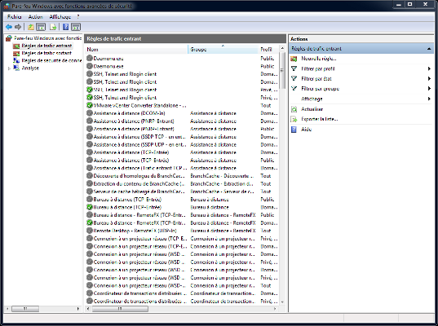Click the Forward arrow in the toolbar
This screenshot has width=438, height=326.
coord(18,27)
